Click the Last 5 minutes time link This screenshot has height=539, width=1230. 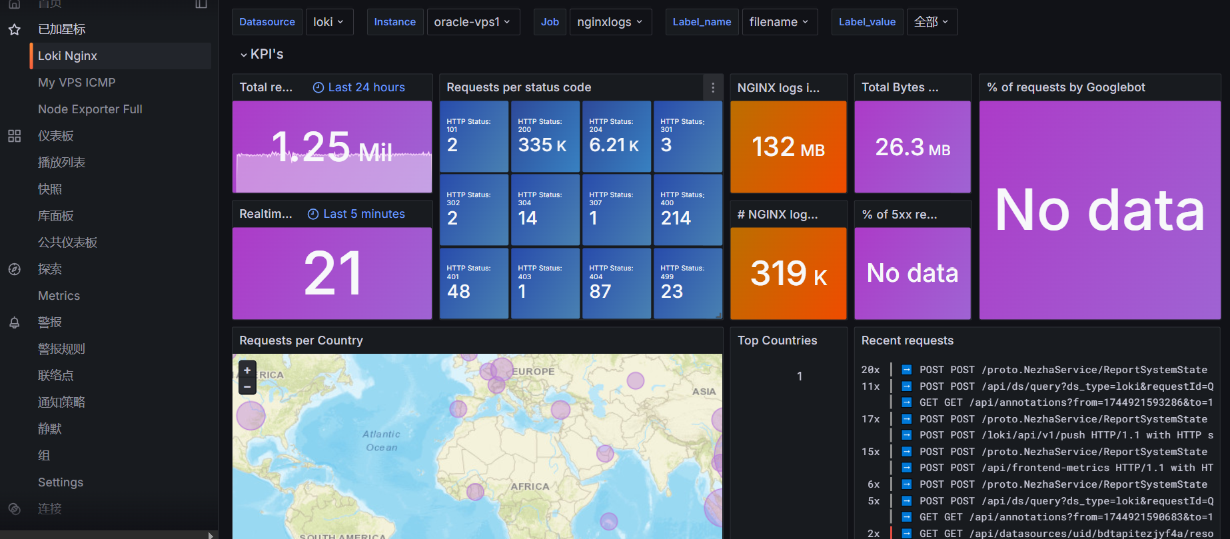(x=356, y=214)
